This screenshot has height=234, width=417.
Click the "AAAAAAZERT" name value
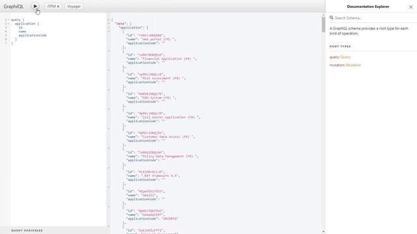(x=152, y=214)
